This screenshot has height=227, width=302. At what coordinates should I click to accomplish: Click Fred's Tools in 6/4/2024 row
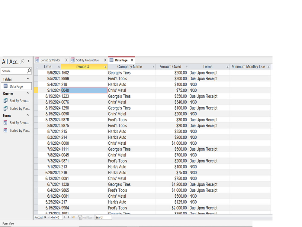click(x=131, y=190)
